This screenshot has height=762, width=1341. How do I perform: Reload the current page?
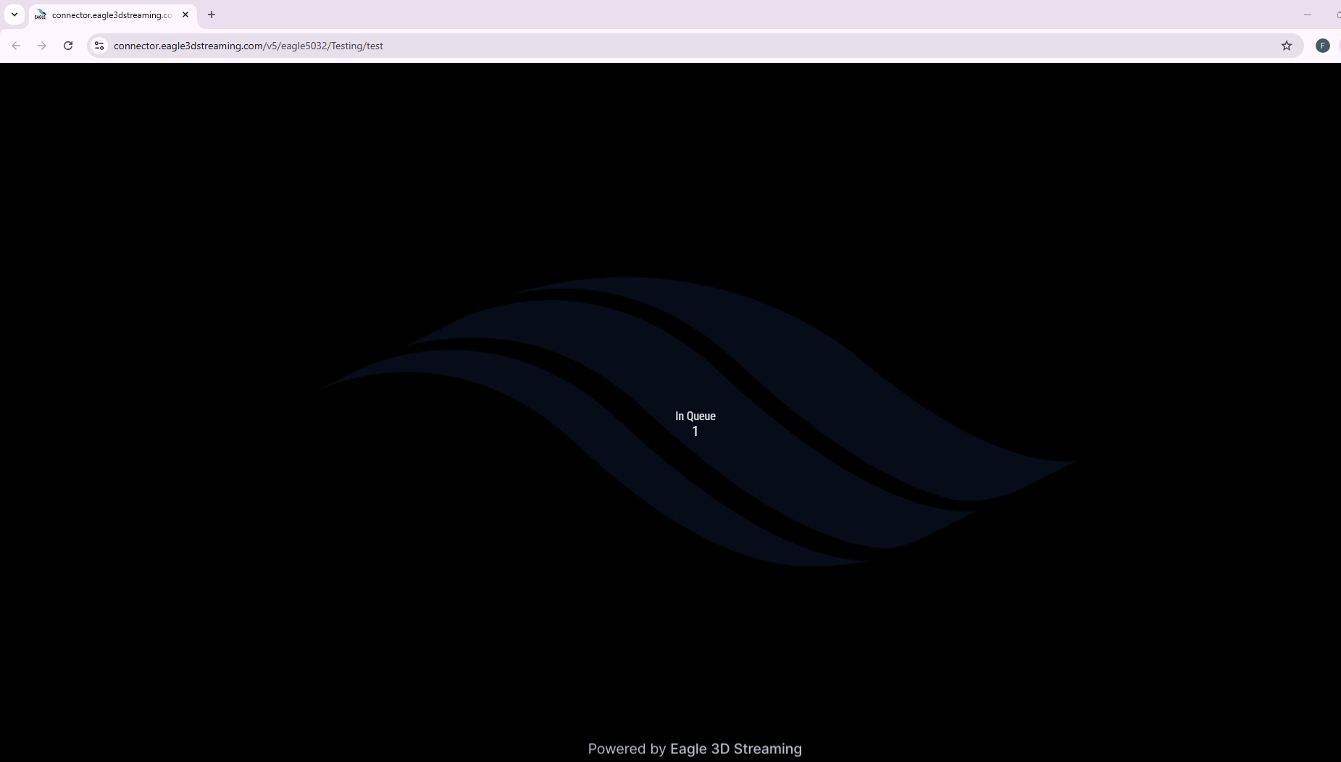[68, 45]
